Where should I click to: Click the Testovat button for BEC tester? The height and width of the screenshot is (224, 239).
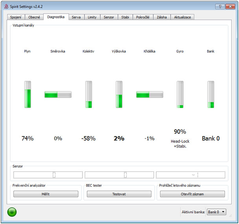[x=119, y=194]
